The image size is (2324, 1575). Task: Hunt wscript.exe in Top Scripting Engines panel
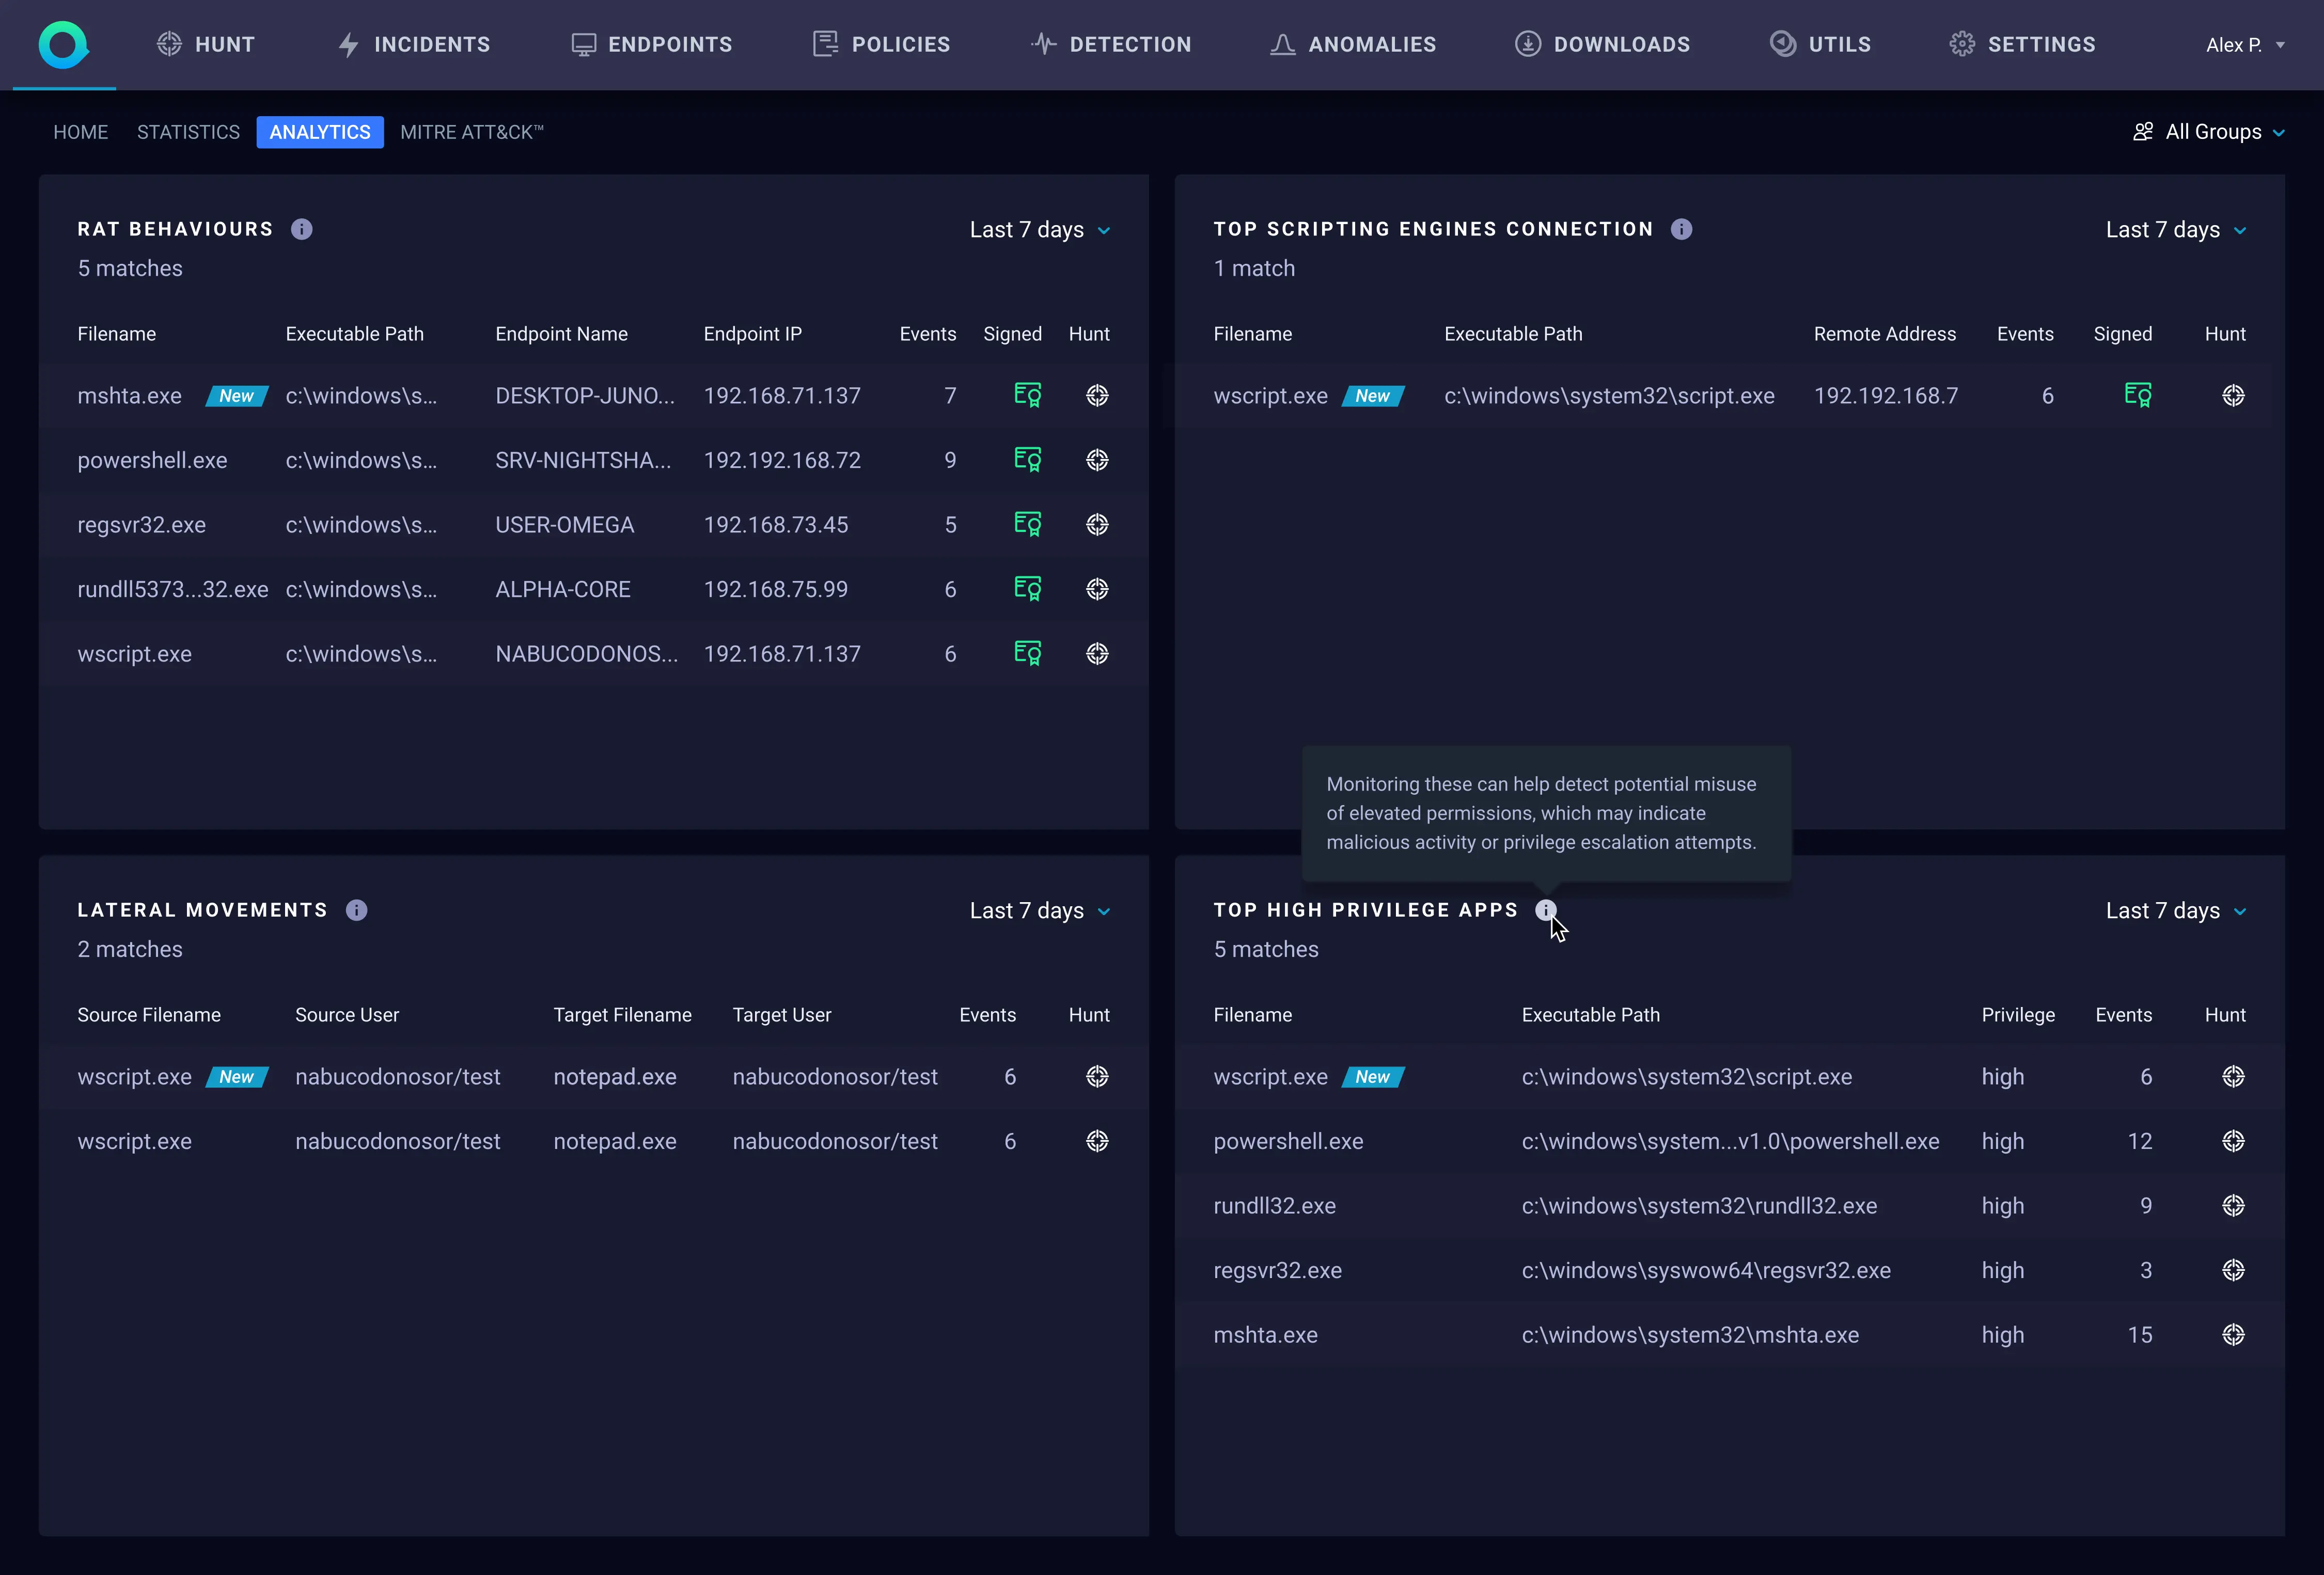pos(2233,395)
